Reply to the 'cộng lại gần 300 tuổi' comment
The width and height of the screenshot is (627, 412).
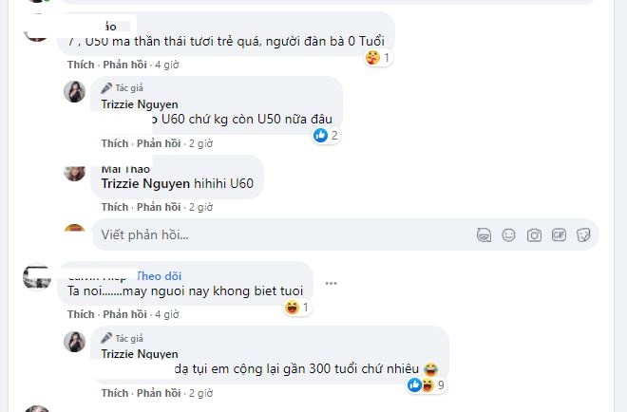159,393
